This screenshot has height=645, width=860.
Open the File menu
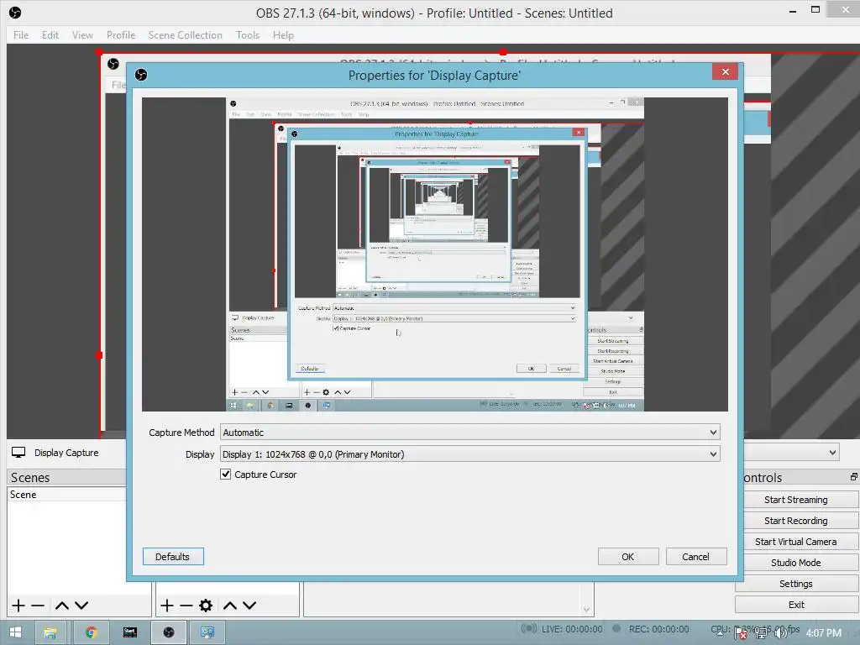click(x=21, y=35)
